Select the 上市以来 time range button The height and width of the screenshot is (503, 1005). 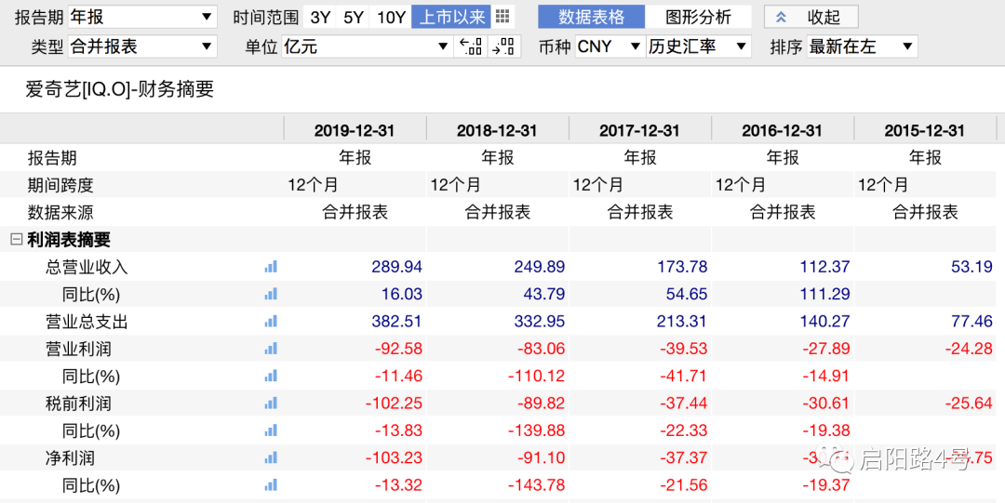452,17
